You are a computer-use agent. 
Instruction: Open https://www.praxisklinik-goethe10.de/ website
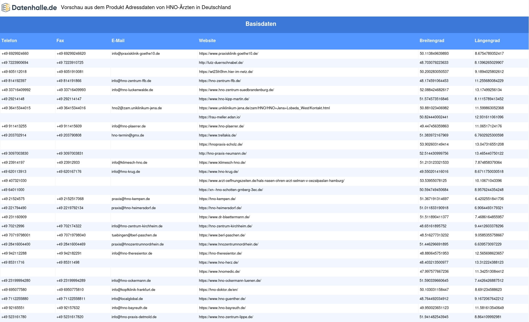click(x=229, y=54)
